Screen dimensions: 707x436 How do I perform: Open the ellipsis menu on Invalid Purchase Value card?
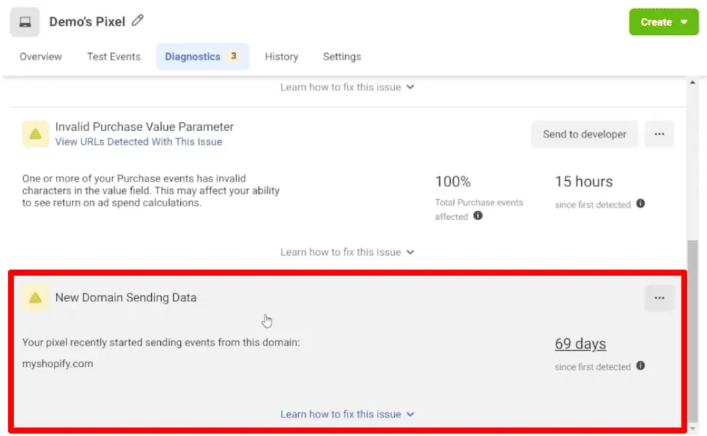point(659,134)
